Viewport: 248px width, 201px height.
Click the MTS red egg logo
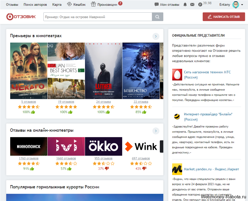pos(177,75)
